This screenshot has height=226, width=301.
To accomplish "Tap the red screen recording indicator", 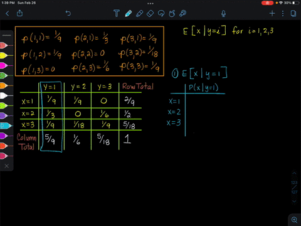I will tap(267, 3).
